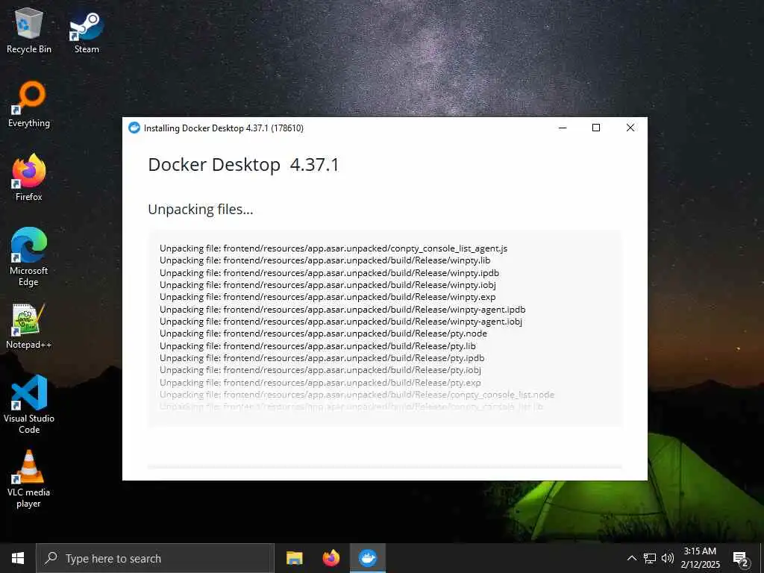
Task: Open the network status tray icon
Action: point(650,558)
